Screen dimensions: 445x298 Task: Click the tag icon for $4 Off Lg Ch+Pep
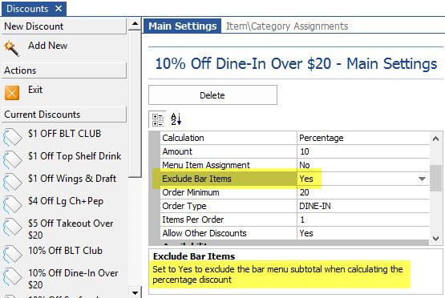12,204
